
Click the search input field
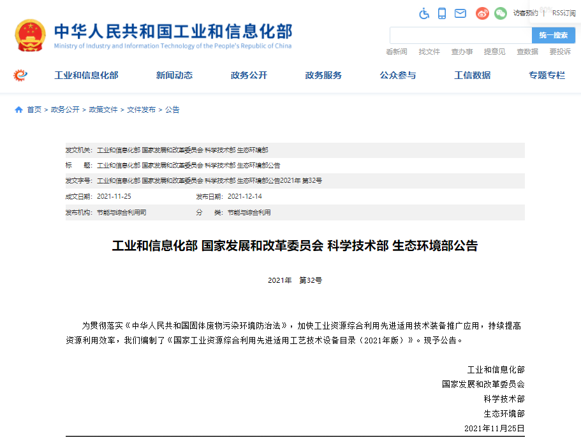point(460,36)
